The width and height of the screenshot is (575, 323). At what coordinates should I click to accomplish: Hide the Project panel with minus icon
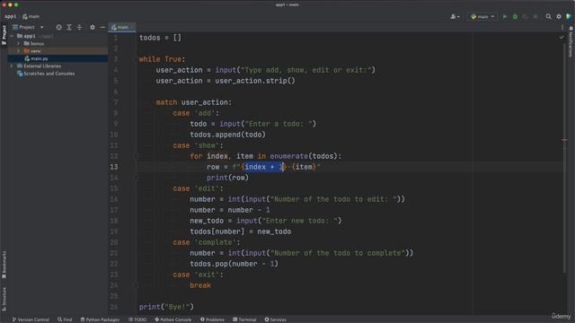[x=102, y=27]
